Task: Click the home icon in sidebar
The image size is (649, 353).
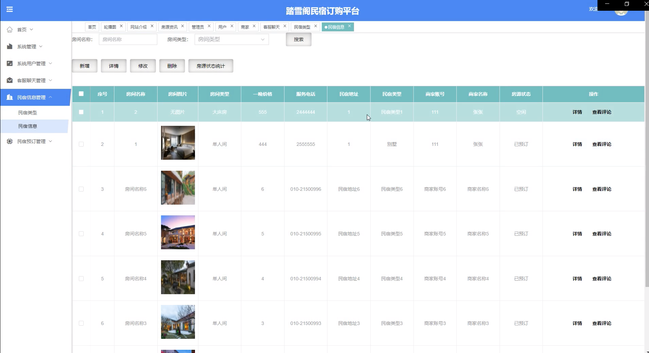Action: 10,29
